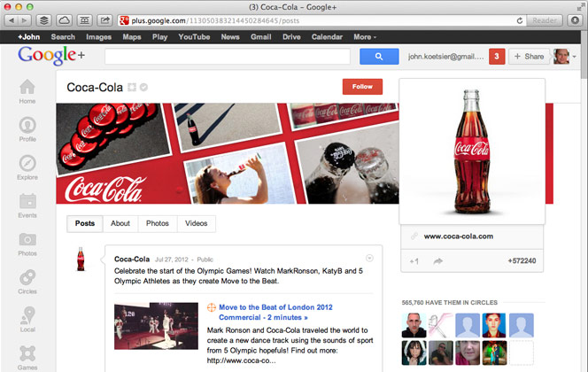
Task: Click the blue search magnifier button
Action: [379, 57]
